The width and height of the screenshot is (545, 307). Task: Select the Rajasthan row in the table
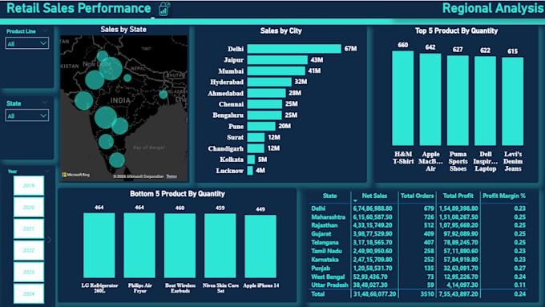[418, 225]
